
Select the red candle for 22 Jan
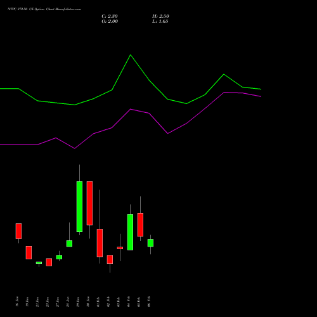pyautogui.click(x=49, y=262)
